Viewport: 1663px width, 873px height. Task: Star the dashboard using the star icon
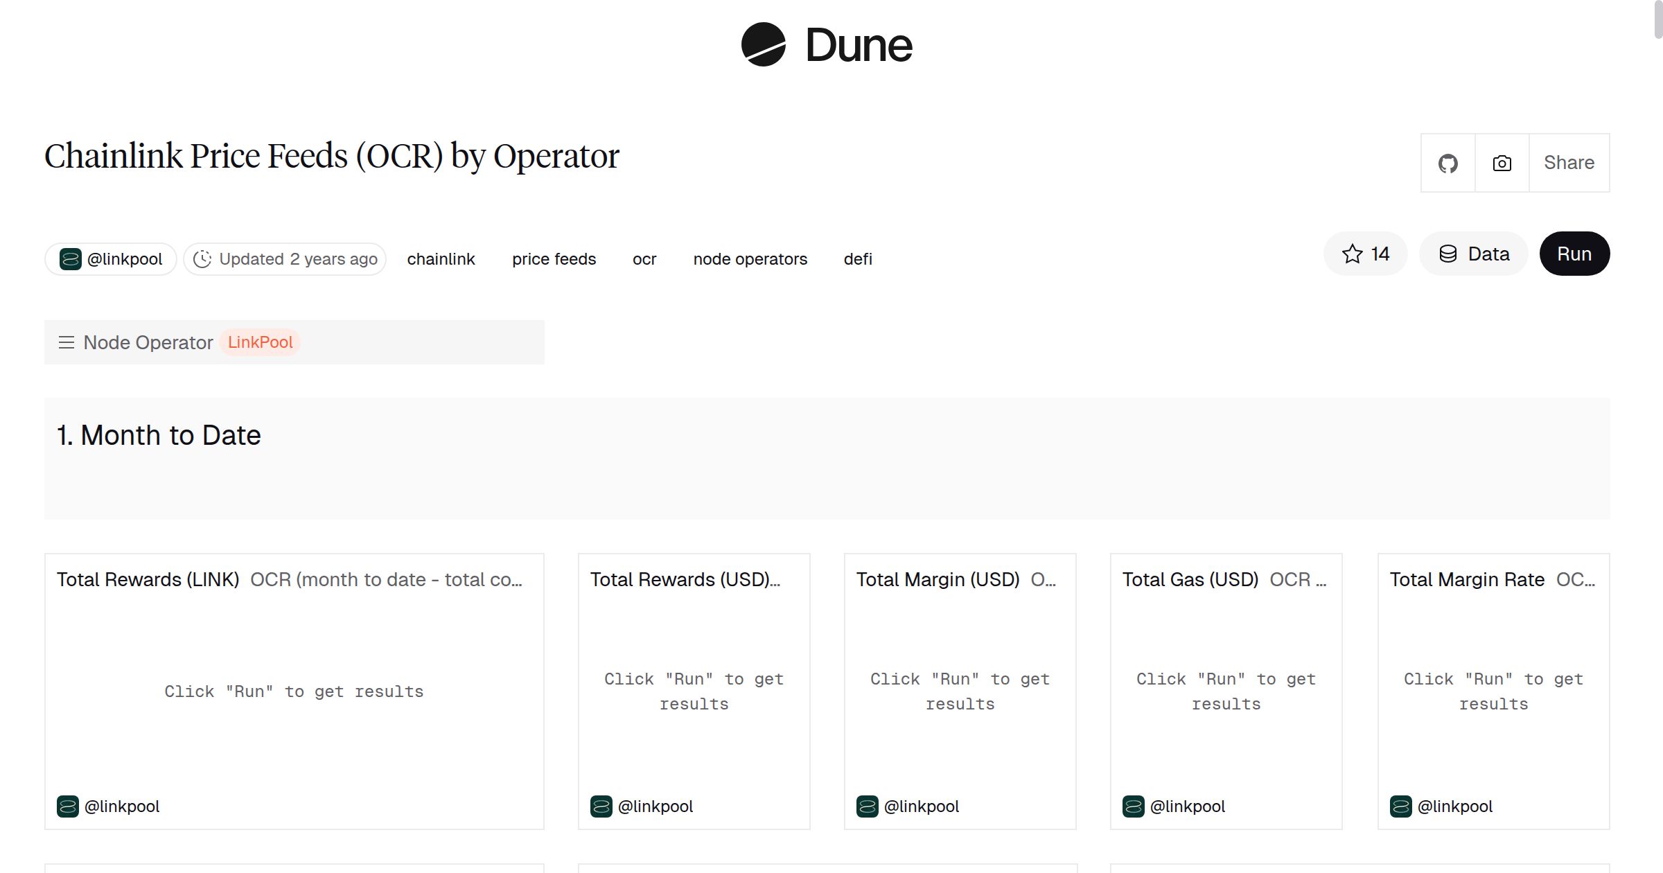pyautogui.click(x=1351, y=254)
